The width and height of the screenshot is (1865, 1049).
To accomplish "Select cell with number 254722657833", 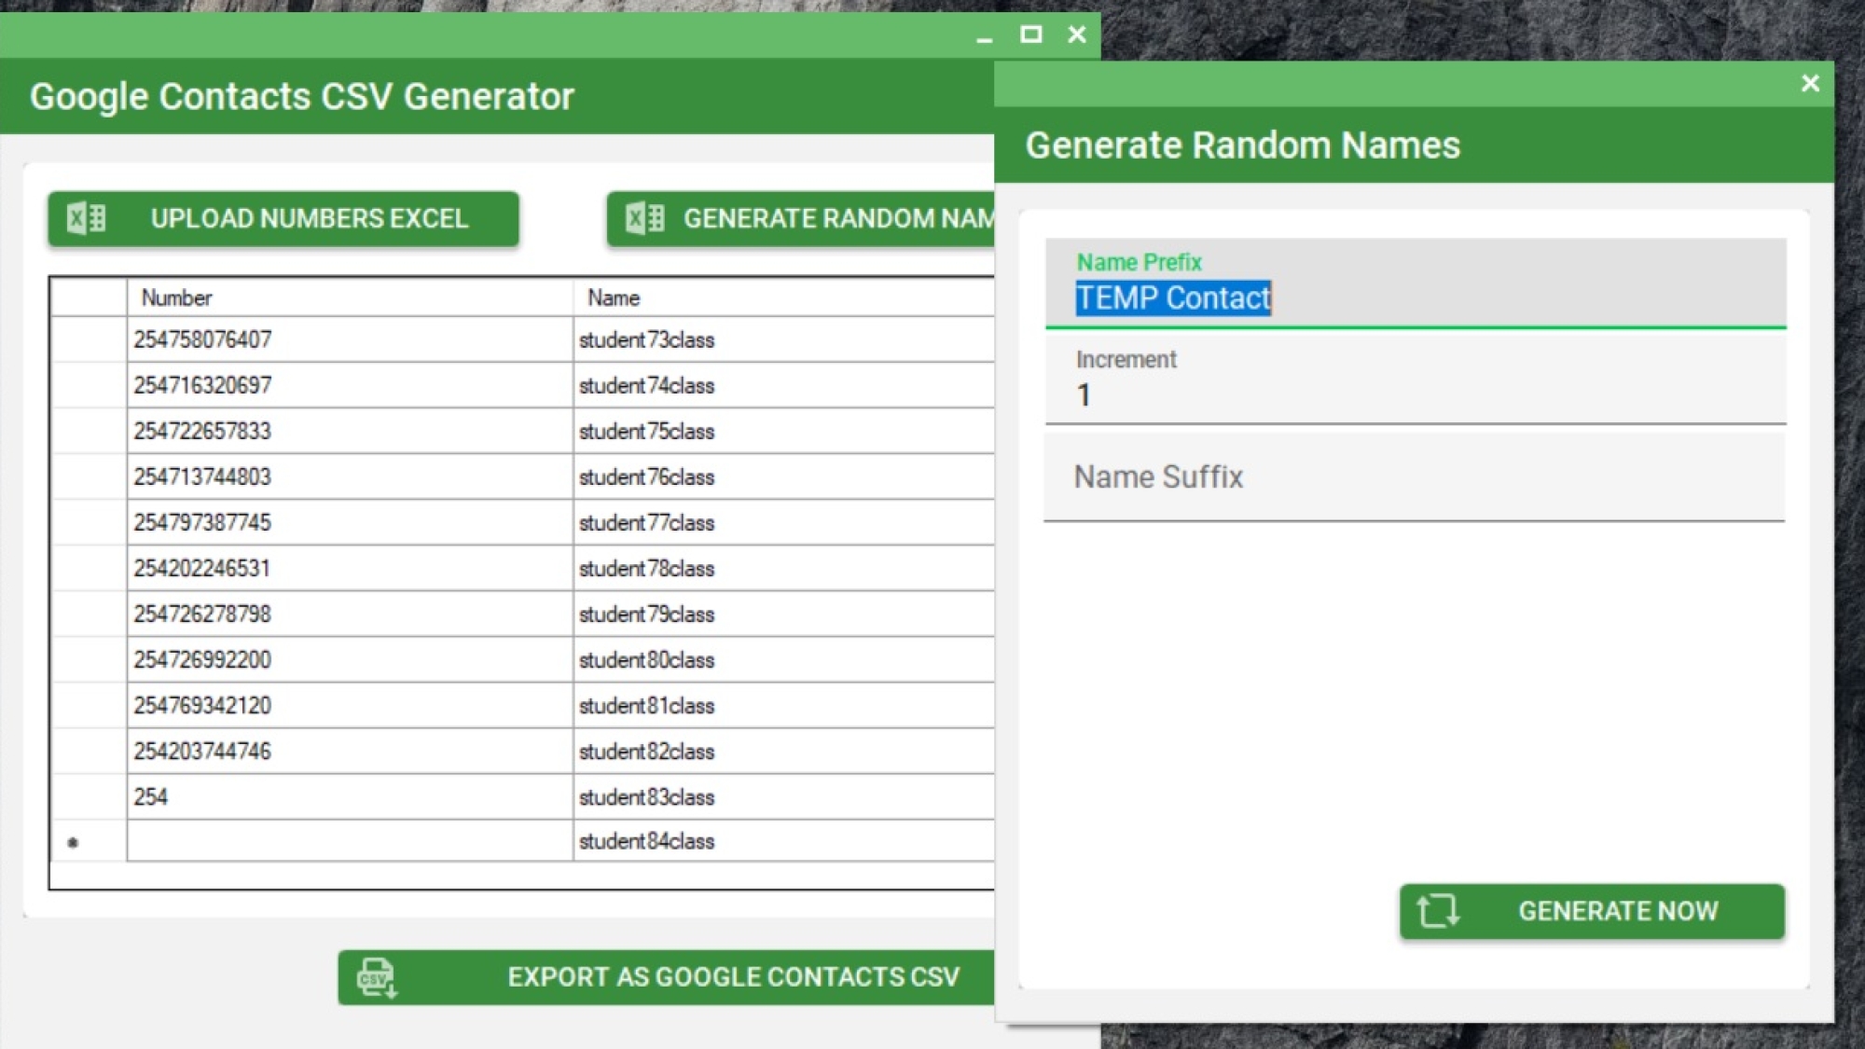I will click(350, 431).
